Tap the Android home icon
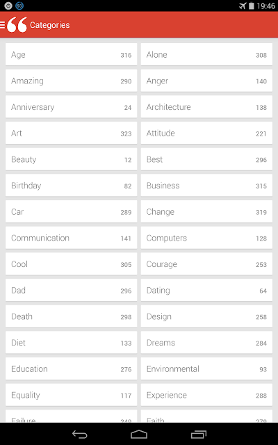 click(139, 434)
